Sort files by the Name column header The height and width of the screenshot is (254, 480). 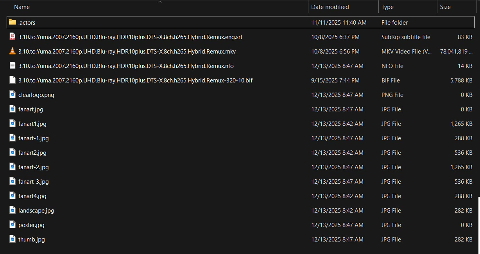click(x=22, y=7)
